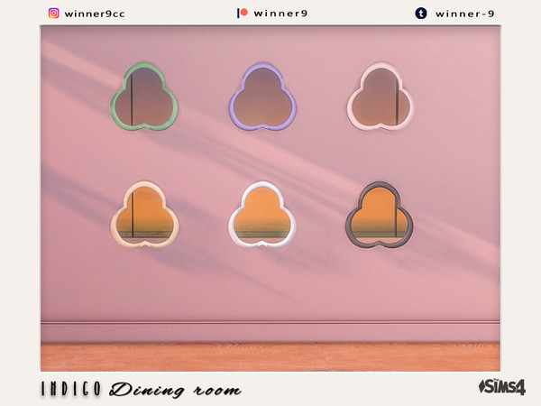This screenshot has height=406, width=541.
Task: Click the Sims 4 logo
Action: [502, 387]
